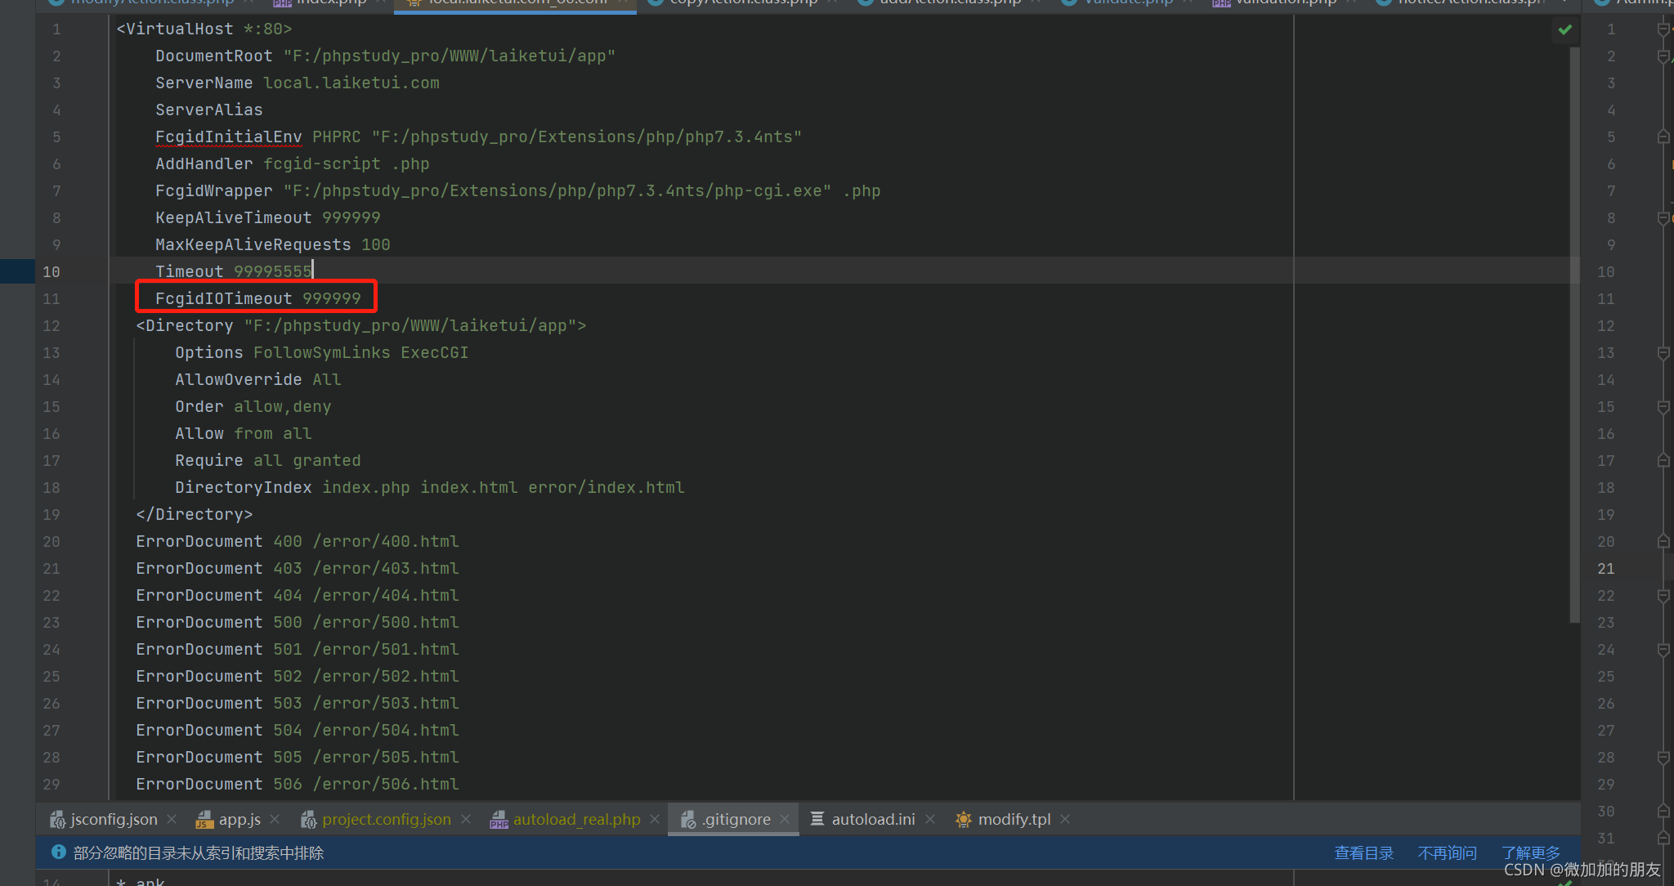The image size is (1674, 886).
Task: Click the autoload_real.php PHP file icon
Action: point(499,819)
